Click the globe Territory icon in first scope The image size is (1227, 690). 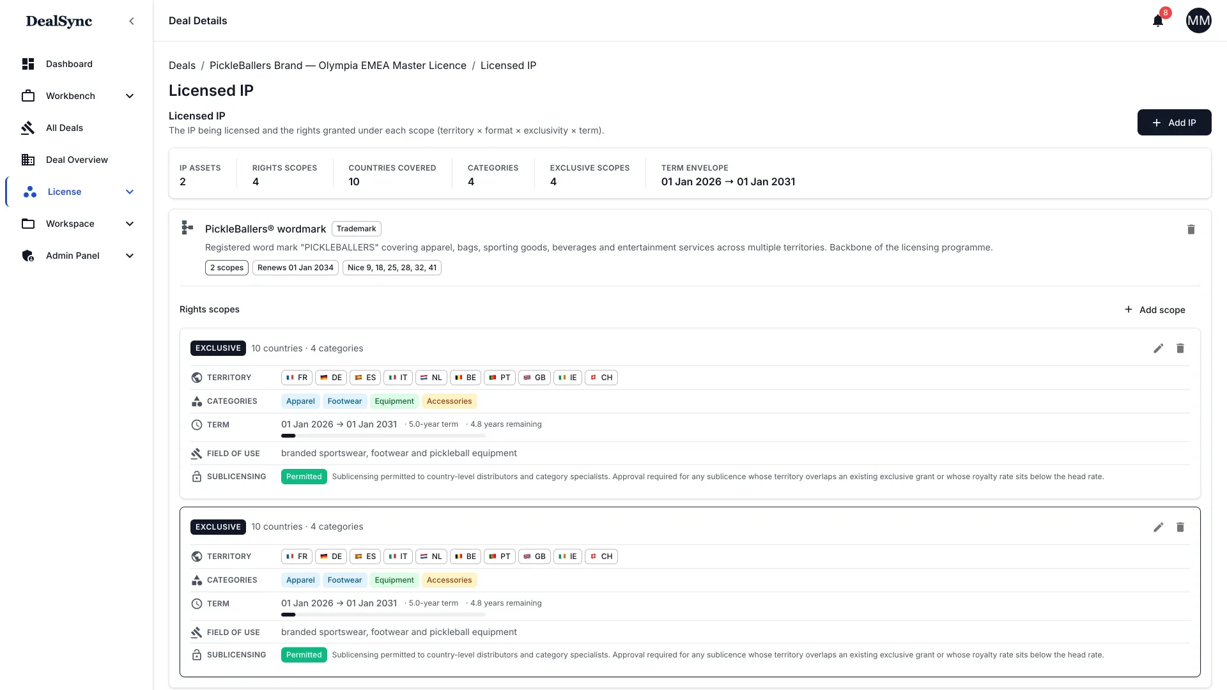pyautogui.click(x=197, y=378)
